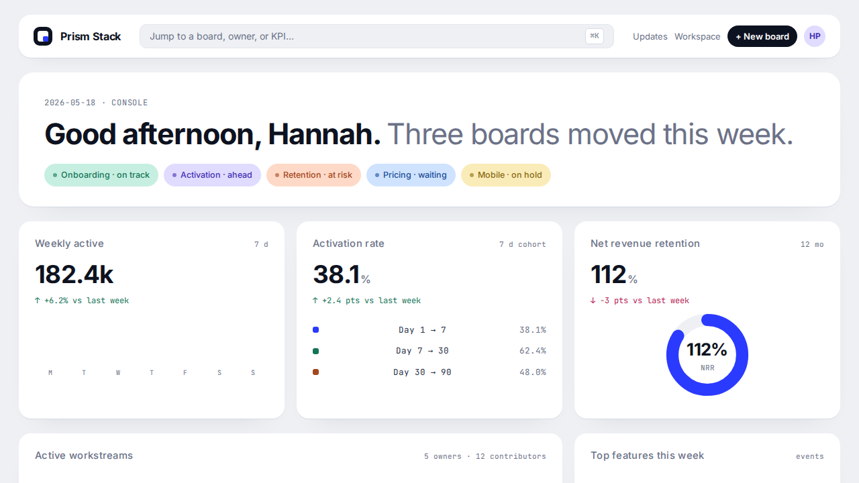Click '5 owners · 12 contributors' text
The image size is (859, 483).
[x=485, y=456]
